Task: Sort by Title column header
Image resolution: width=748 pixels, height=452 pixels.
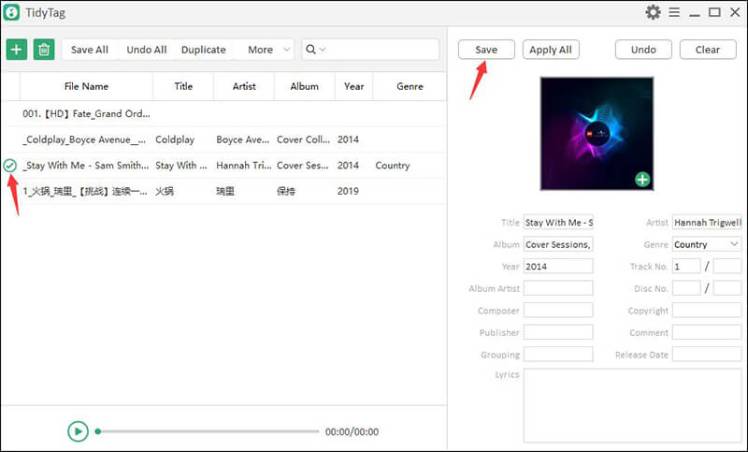Action: [x=183, y=86]
